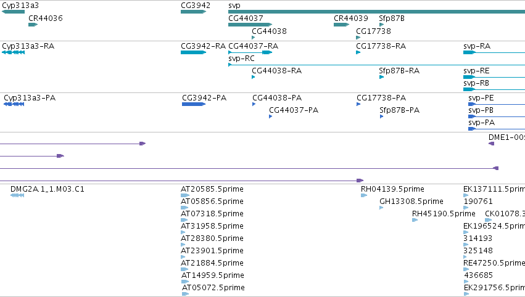This screenshot has height=297, width=525.
Task: Click the CG17738 gene marker
Action: pos(358,38)
